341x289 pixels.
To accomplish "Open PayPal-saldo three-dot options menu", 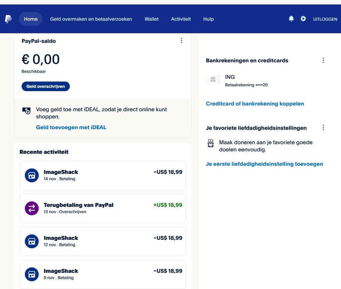I will click(x=181, y=40).
